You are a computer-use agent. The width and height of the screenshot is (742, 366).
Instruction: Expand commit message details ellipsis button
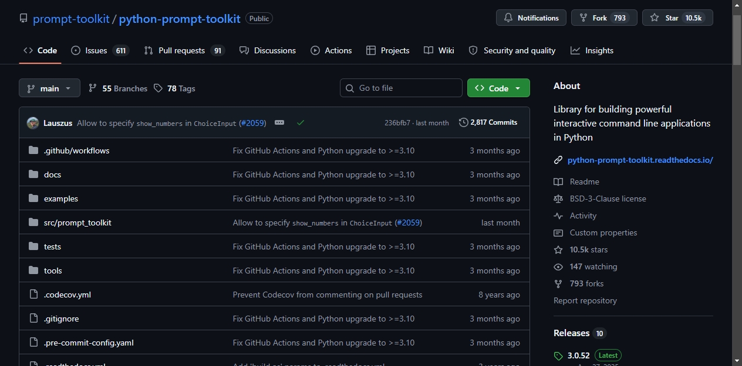(x=279, y=122)
